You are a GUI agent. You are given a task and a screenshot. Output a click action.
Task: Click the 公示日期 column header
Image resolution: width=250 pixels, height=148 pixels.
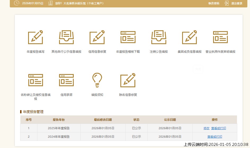170,120
